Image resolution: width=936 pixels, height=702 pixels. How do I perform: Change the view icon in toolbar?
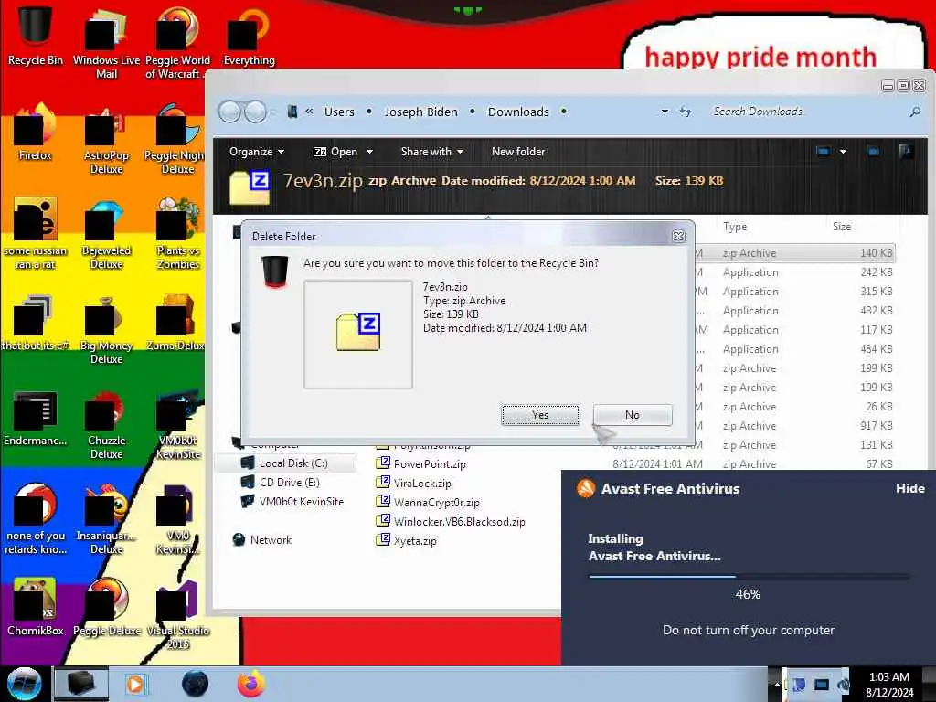tap(824, 152)
